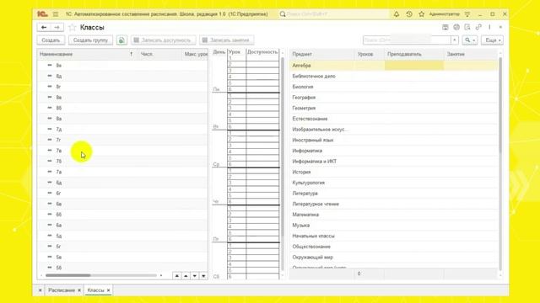
Task: Click the subjects list vertical scrollbar
Action: [500, 104]
